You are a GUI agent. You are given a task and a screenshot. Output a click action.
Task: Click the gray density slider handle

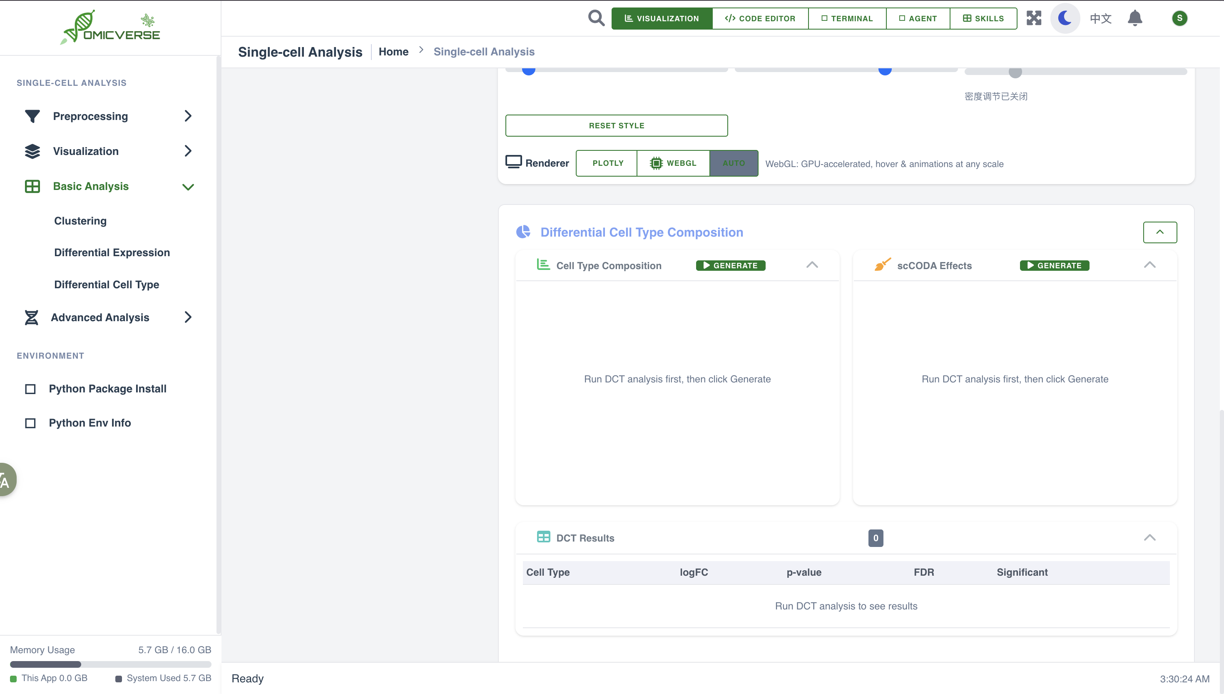pyautogui.click(x=1015, y=72)
